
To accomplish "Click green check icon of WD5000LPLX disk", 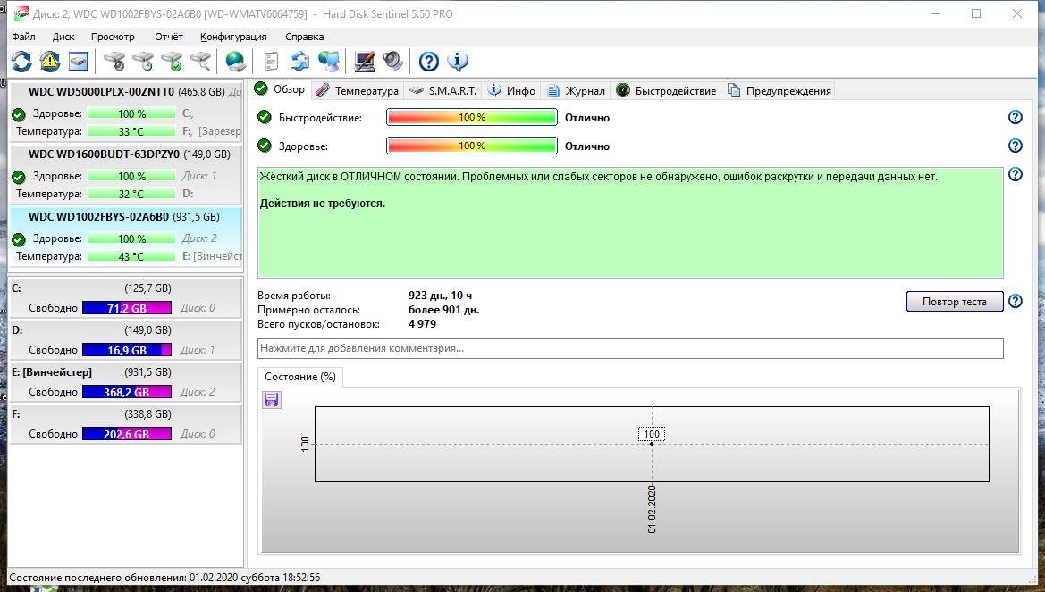I will point(19,114).
